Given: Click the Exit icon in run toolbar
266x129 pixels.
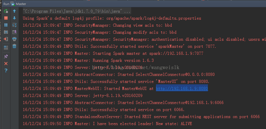Looking at the screenshot, I should (6, 39).
